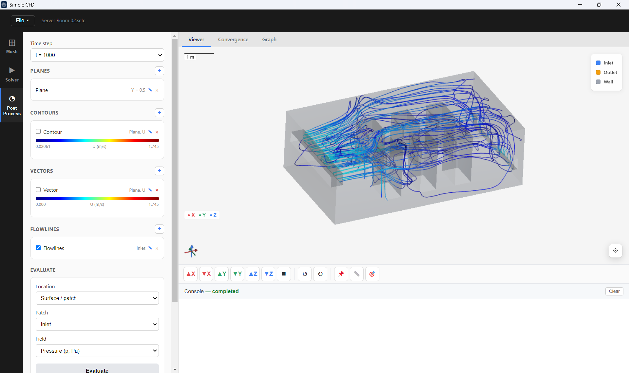The image size is (629, 373).
Task: Open the Patch dropdown showing Inlet
Action: pos(97,324)
